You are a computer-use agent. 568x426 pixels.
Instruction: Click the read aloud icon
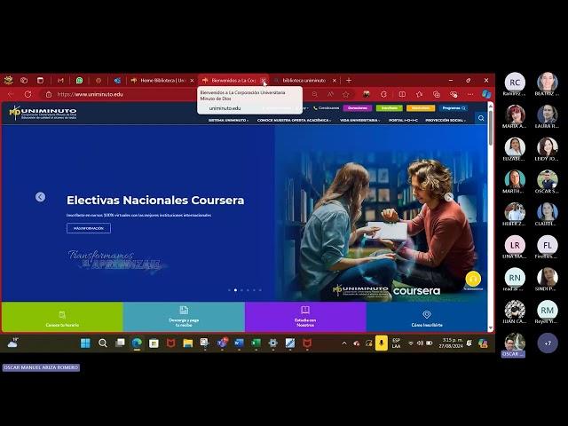coord(330,95)
